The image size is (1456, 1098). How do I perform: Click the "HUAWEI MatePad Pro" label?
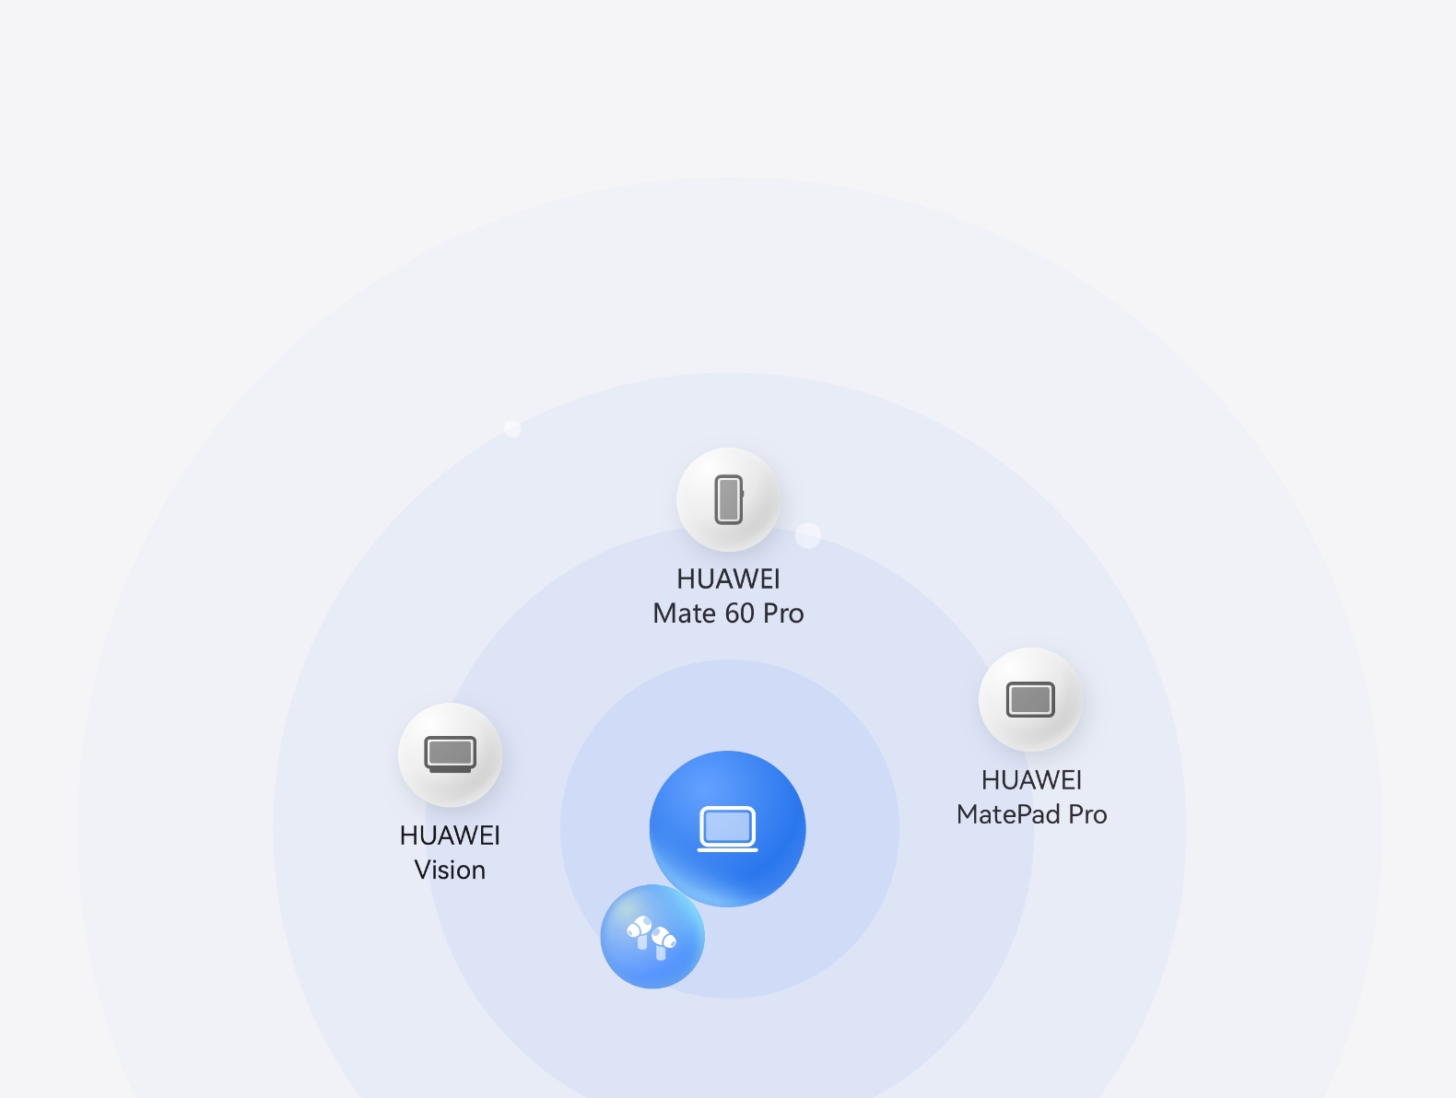1031,797
